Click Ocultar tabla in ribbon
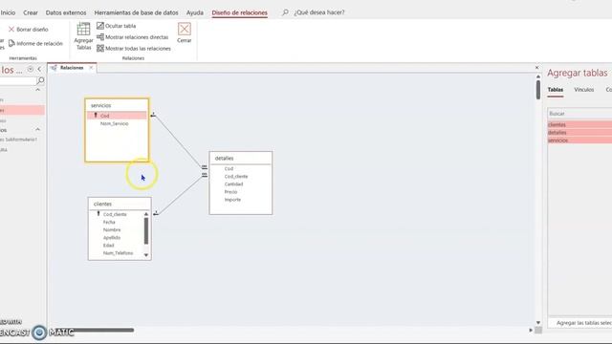Viewport: 612px width, 344px height. (x=117, y=26)
